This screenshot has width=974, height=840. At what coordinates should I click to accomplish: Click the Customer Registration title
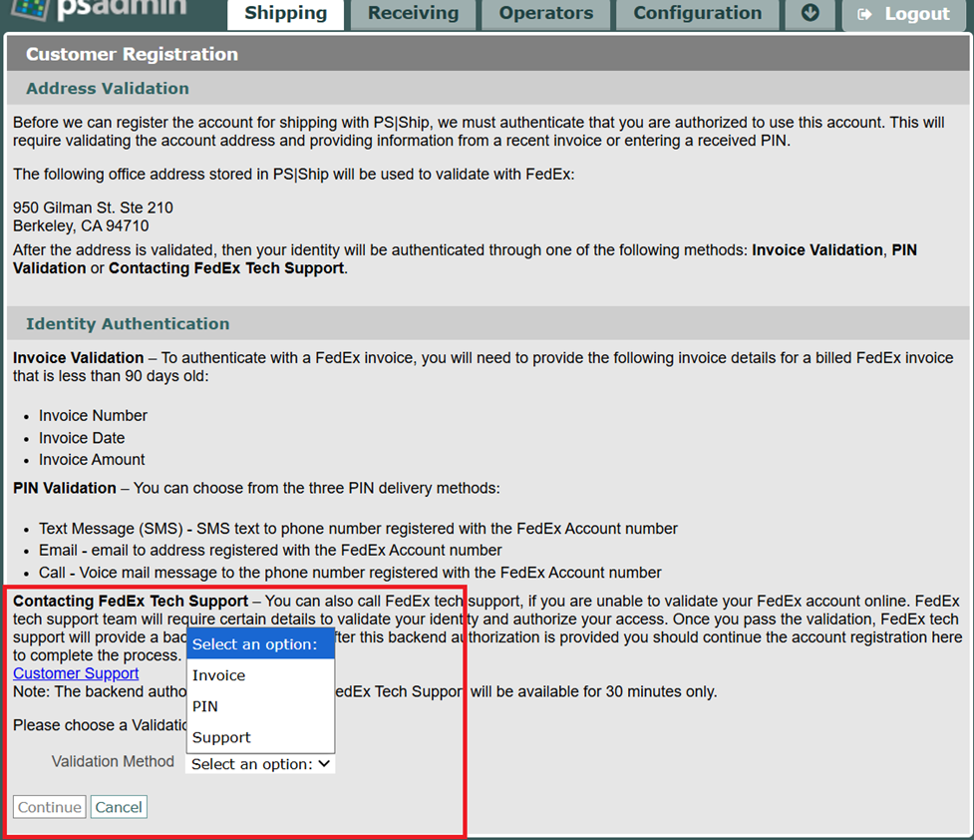point(132,54)
